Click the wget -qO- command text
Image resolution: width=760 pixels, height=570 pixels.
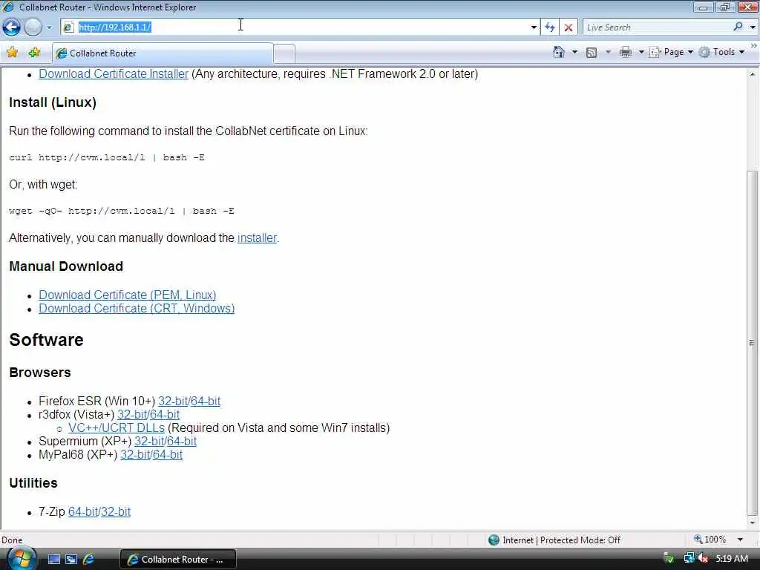pyautogui.click(x=122, y=211)
